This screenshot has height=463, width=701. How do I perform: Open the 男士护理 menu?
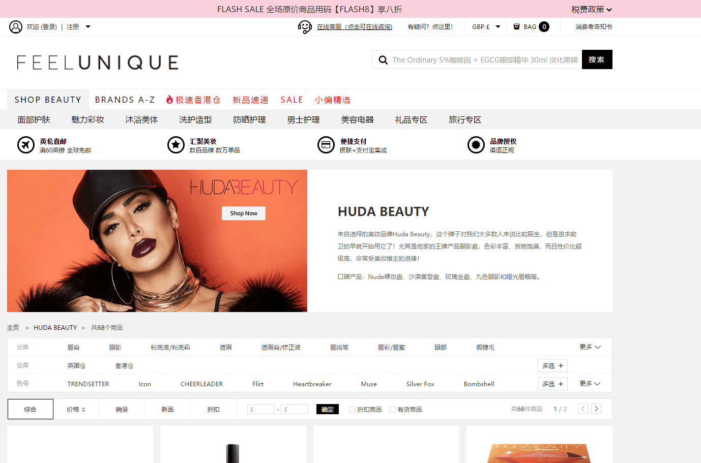pyautogui.click(x=304, y=120)
